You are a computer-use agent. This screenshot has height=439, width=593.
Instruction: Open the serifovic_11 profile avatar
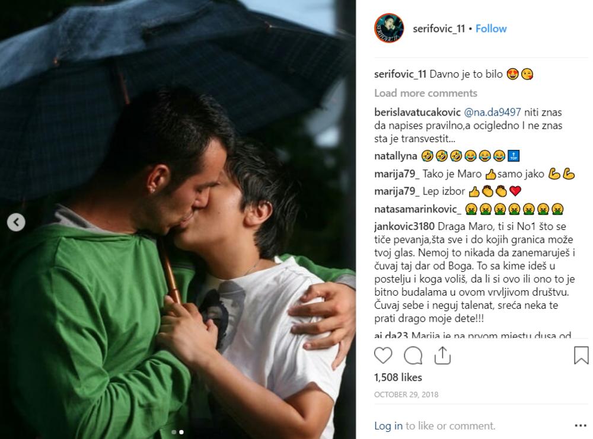click(x=389, y=28)
